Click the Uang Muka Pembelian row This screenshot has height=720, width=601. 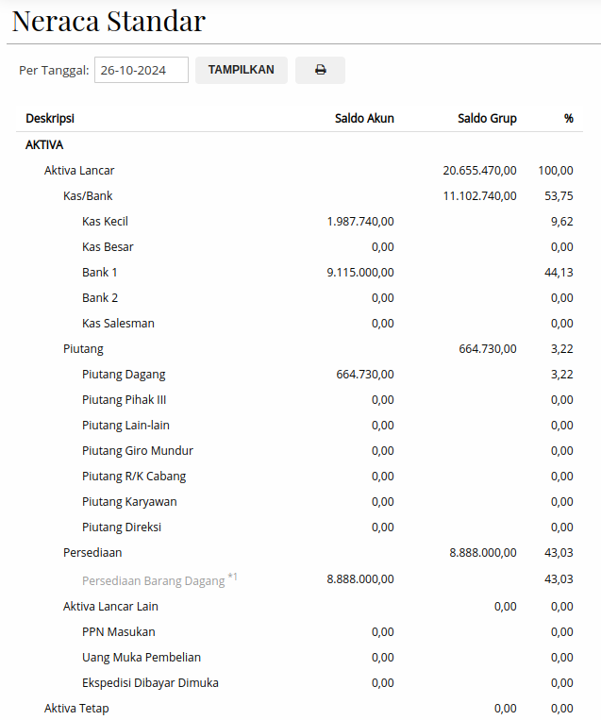142,658
